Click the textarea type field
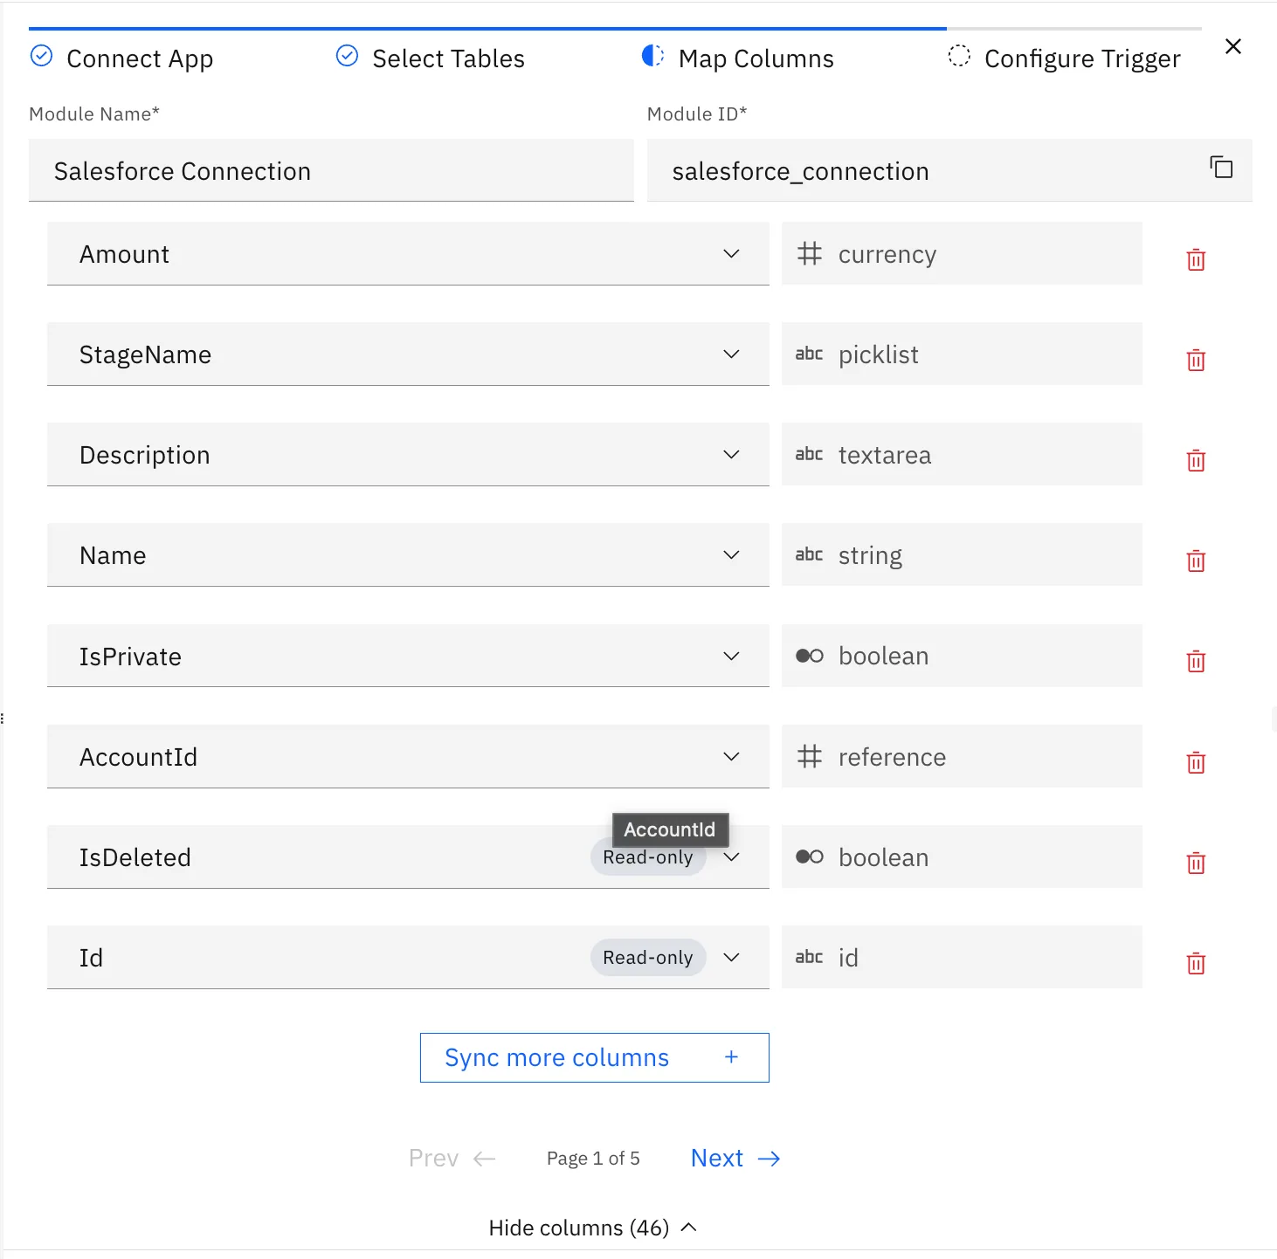This screenshot has width=1277, height=1259. [962, 454]
